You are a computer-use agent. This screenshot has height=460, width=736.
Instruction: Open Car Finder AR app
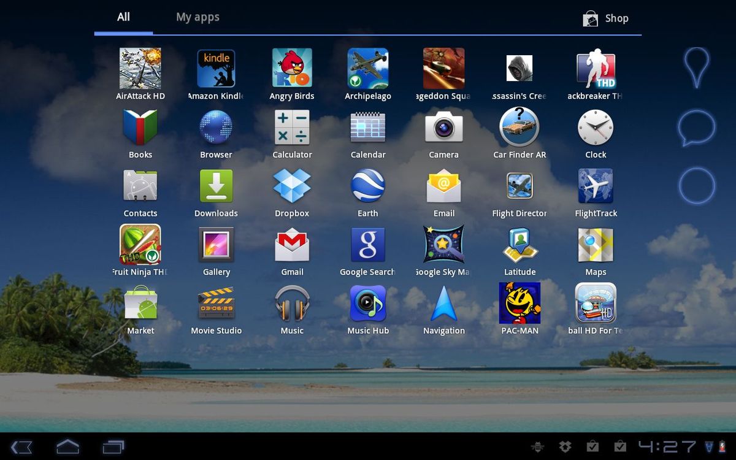click(519, 127)
